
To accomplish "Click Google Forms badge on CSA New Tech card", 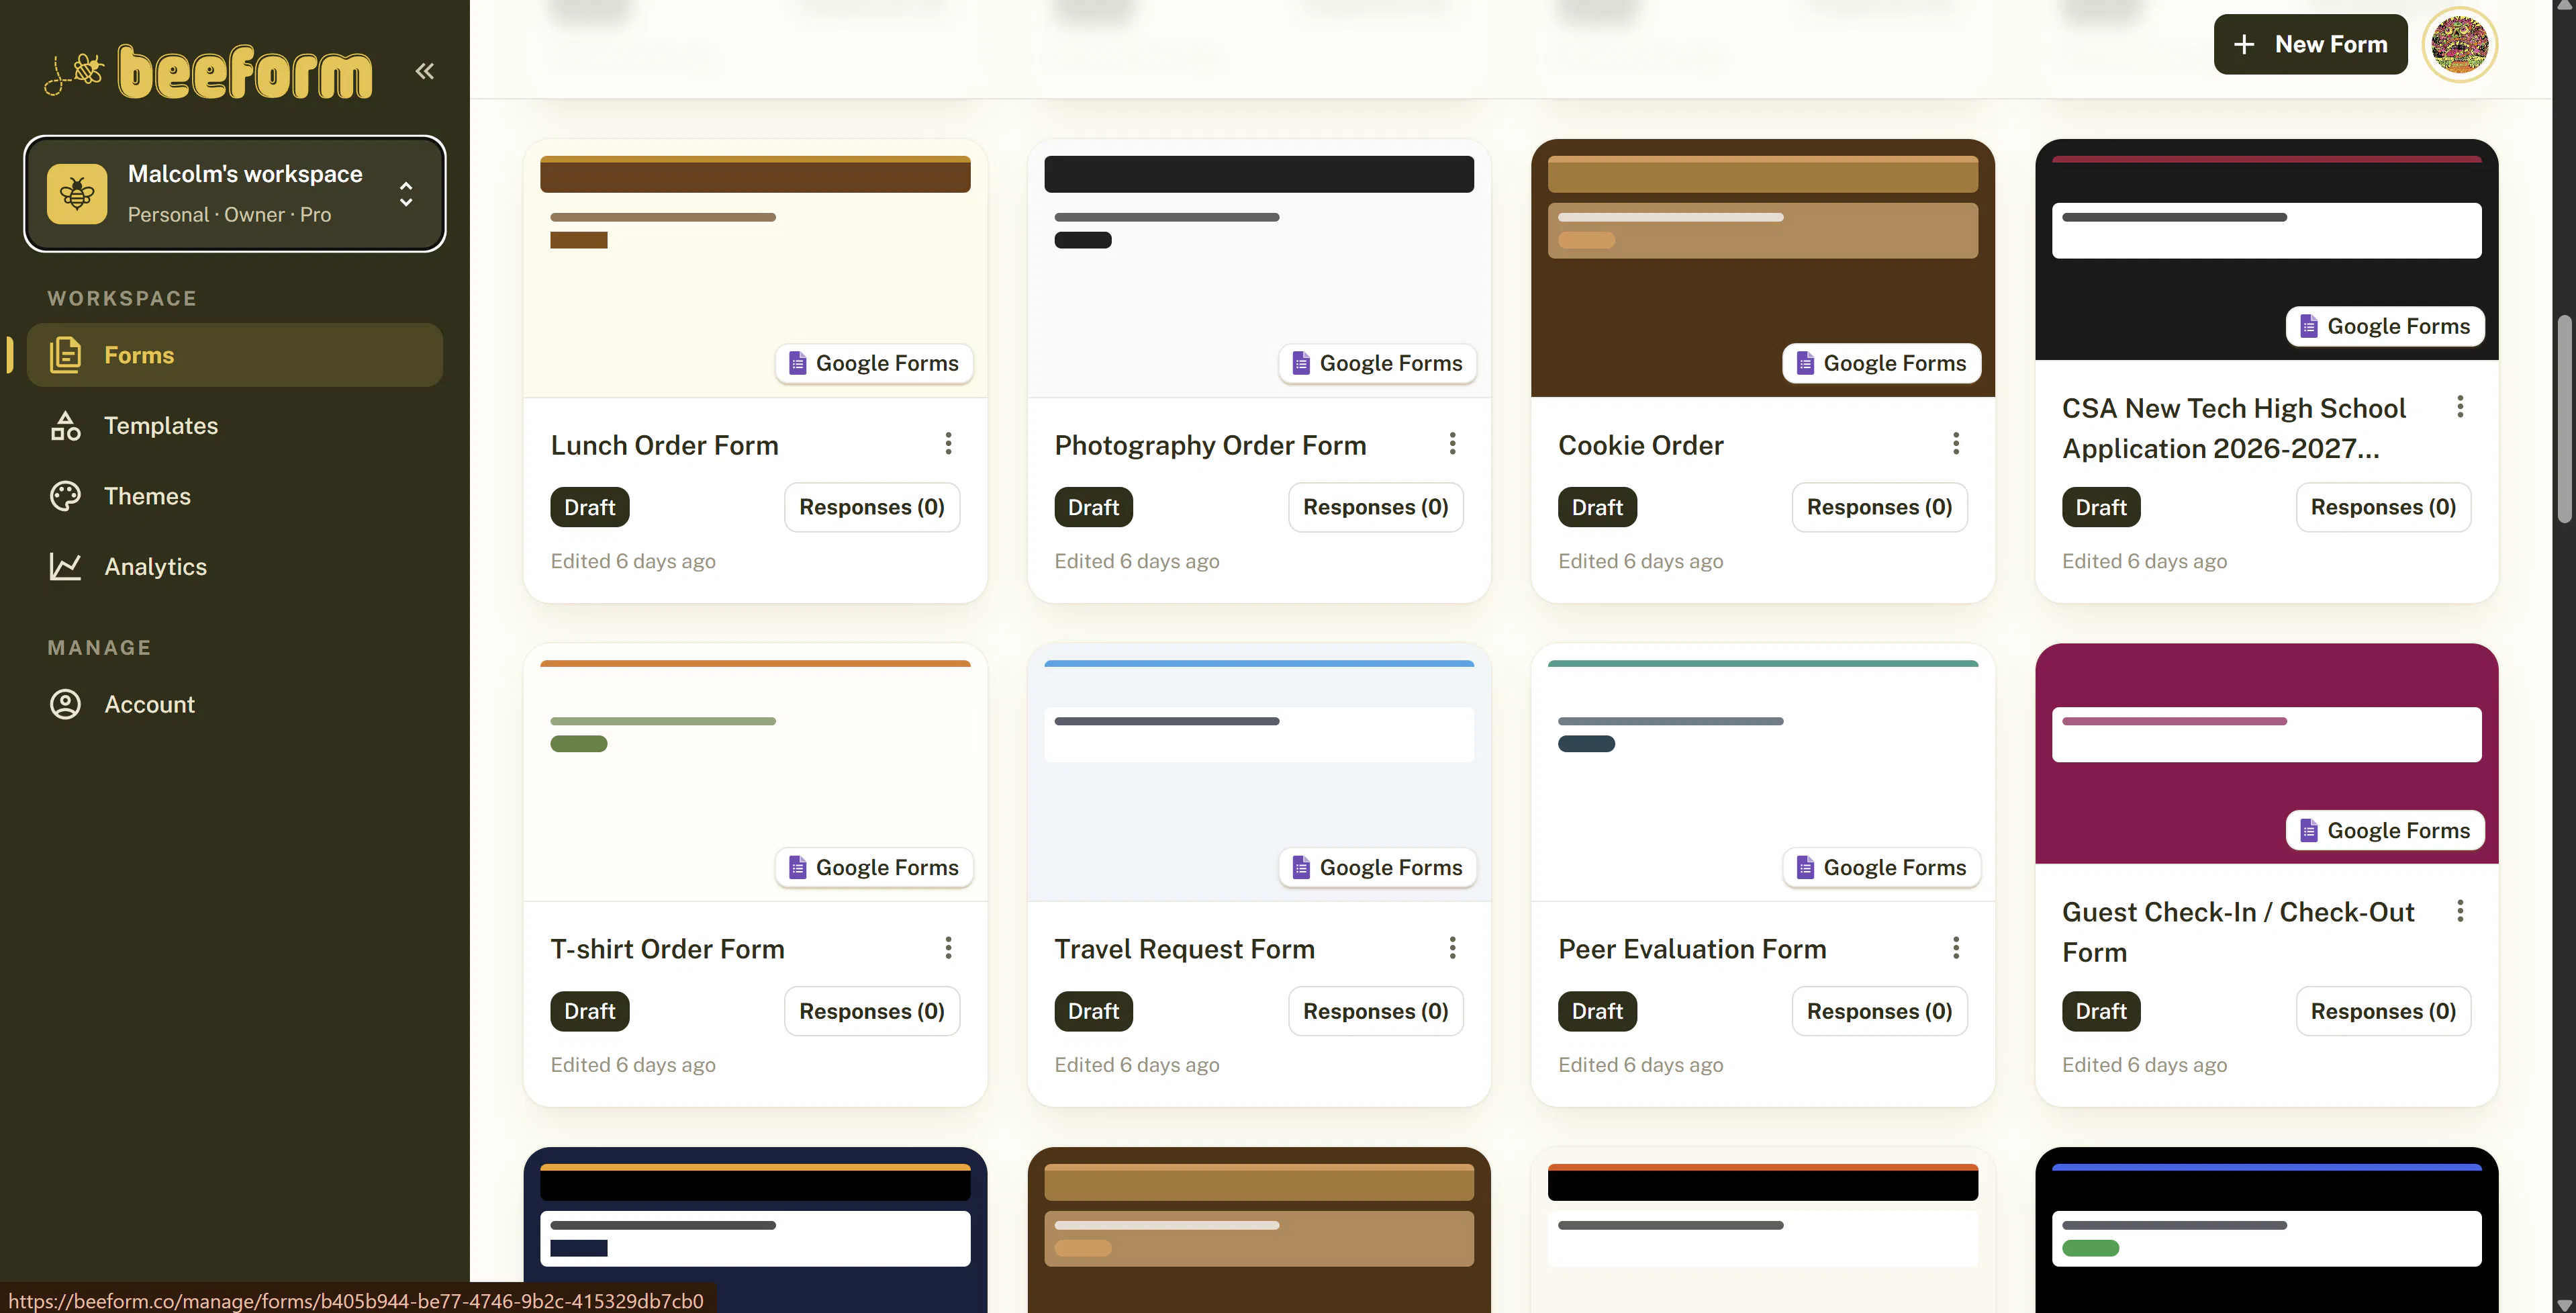I will pyautogui.click(x=2385, y=326).
